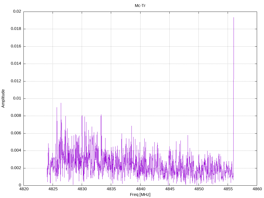Click the plot title Mc-Tr

click(140, 6)
